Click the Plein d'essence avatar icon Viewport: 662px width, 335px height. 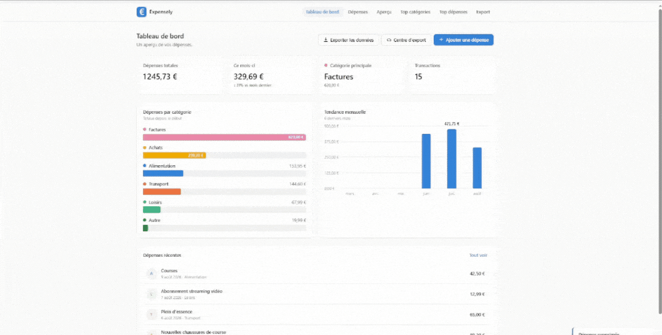pos(151,314)
